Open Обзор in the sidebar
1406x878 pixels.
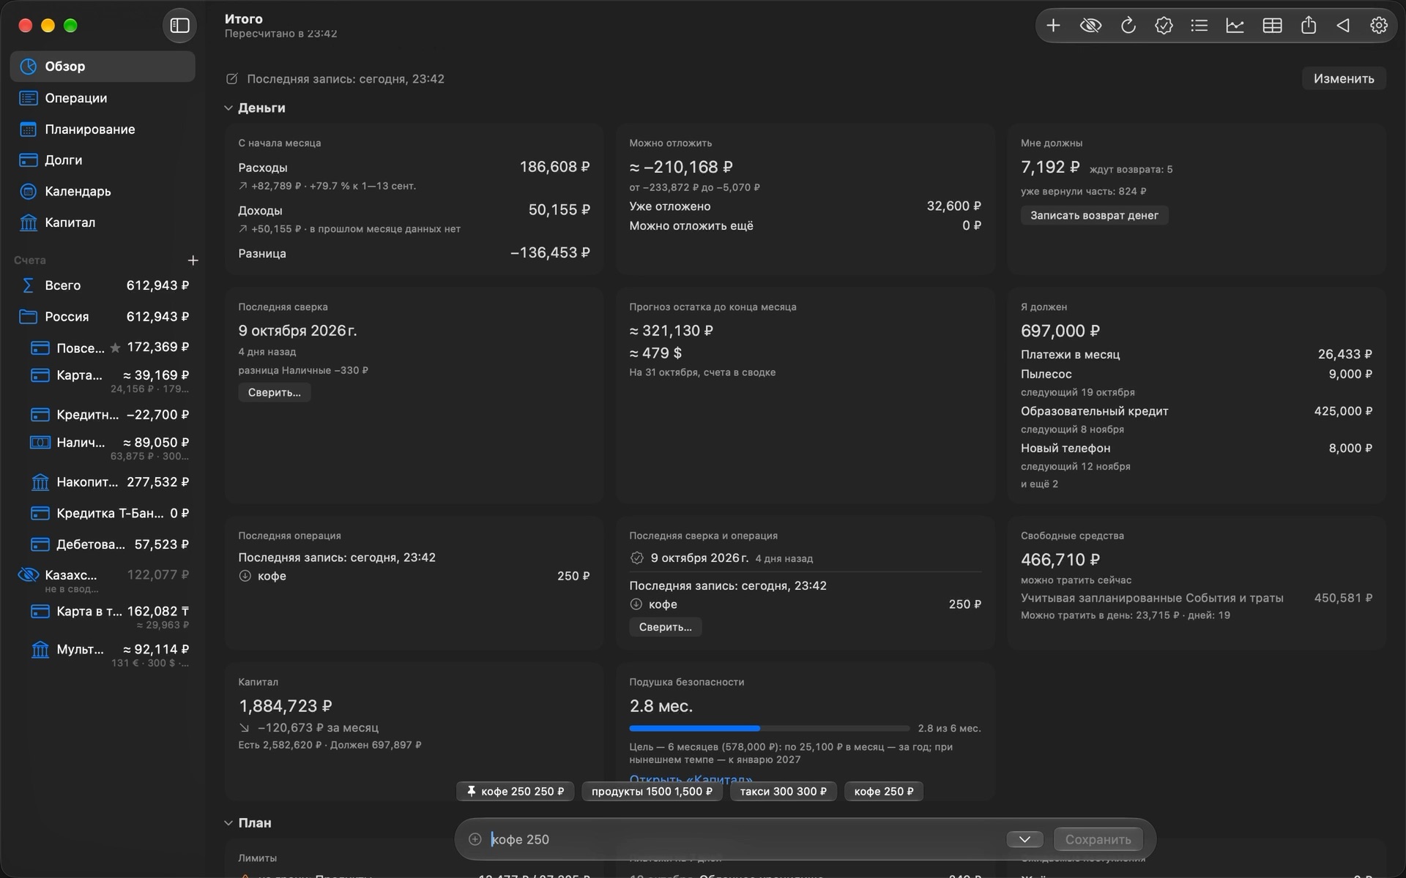[x=103, y=67]
